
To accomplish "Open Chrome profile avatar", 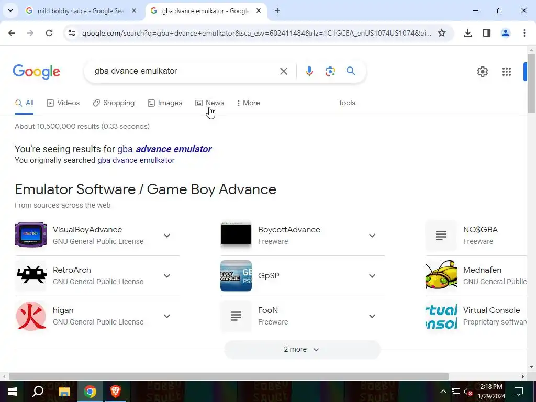I will (505, 33).
